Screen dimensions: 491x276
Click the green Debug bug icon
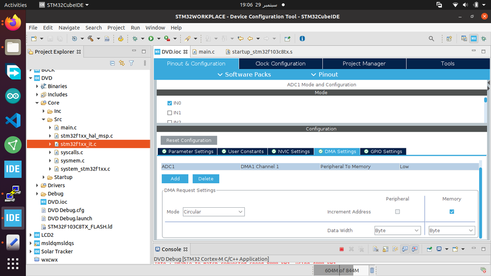135,38
